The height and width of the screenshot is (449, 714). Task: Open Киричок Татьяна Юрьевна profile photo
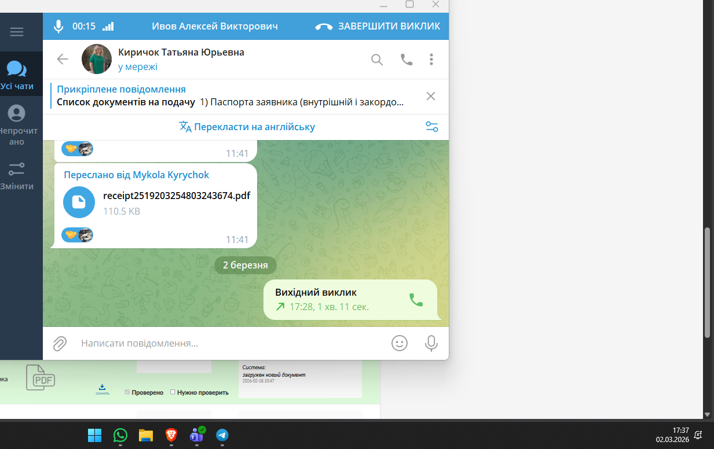click(x=97, y=59)
